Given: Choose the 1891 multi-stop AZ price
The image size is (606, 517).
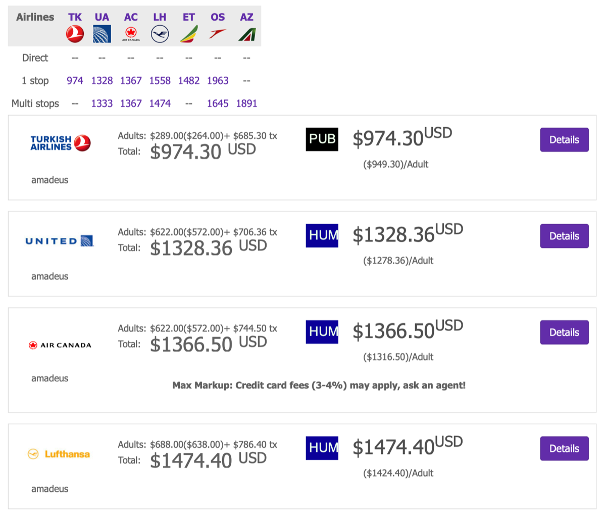Looking at the screenshot, I should pyautogui.click(x=247, y=104).
